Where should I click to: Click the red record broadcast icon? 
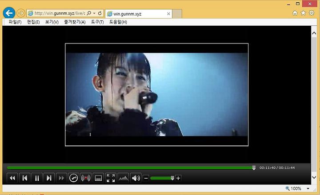click(x=86, y=178)
